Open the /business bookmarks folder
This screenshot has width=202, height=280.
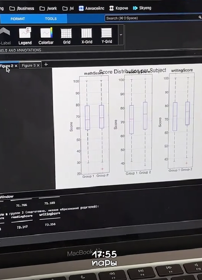[22, 9]
